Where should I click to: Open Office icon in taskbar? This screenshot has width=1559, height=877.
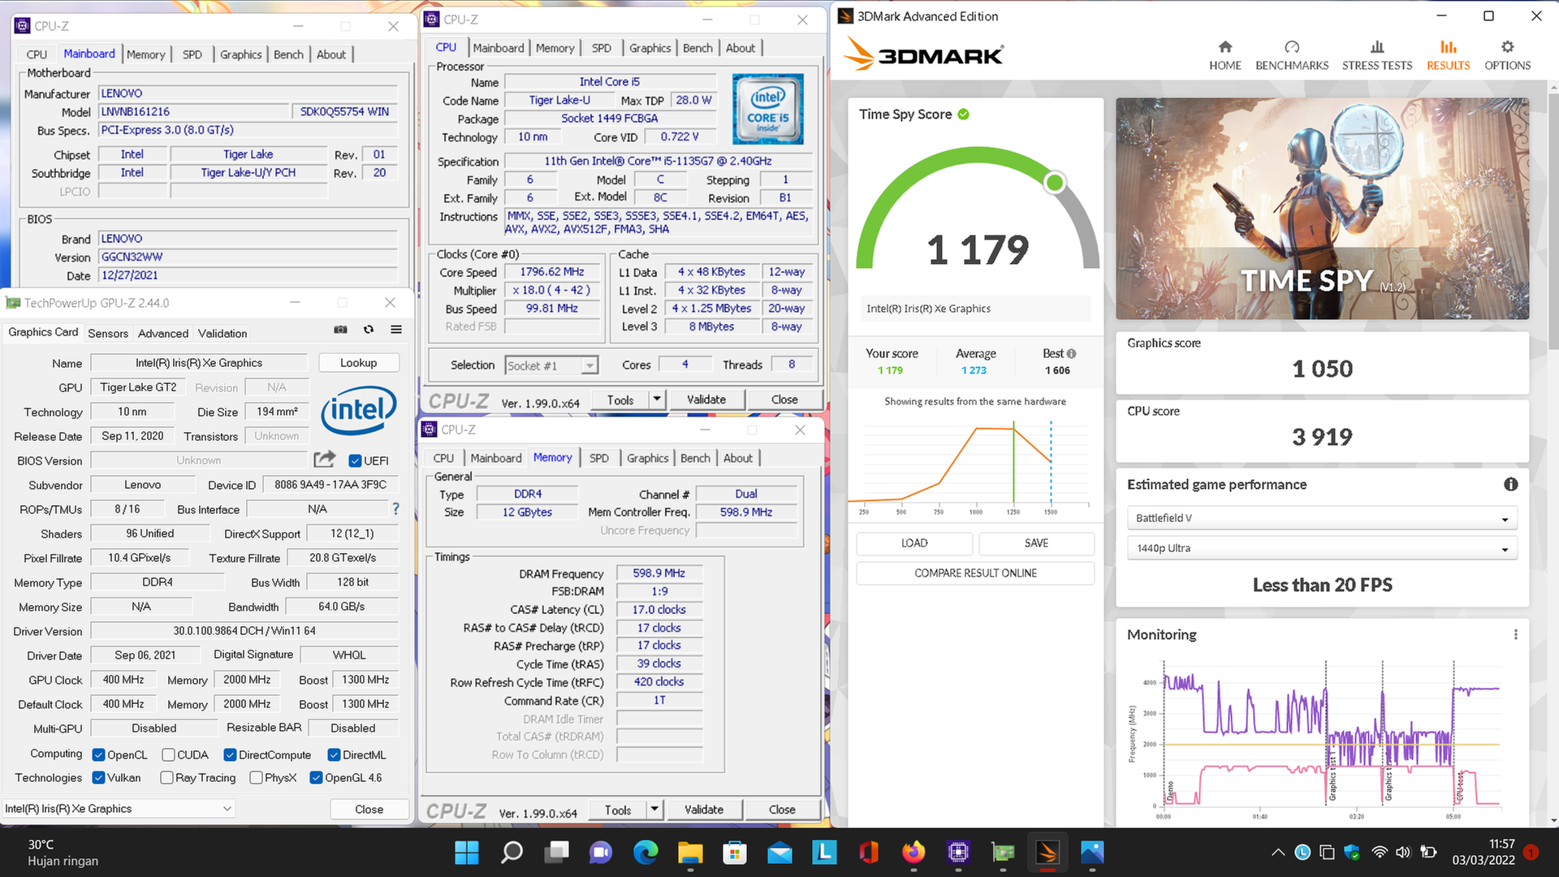coord(869,853)
